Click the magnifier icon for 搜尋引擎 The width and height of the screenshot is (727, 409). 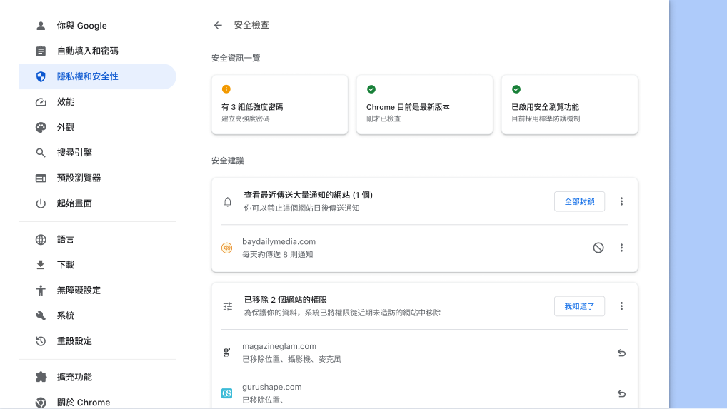(41, 152)
